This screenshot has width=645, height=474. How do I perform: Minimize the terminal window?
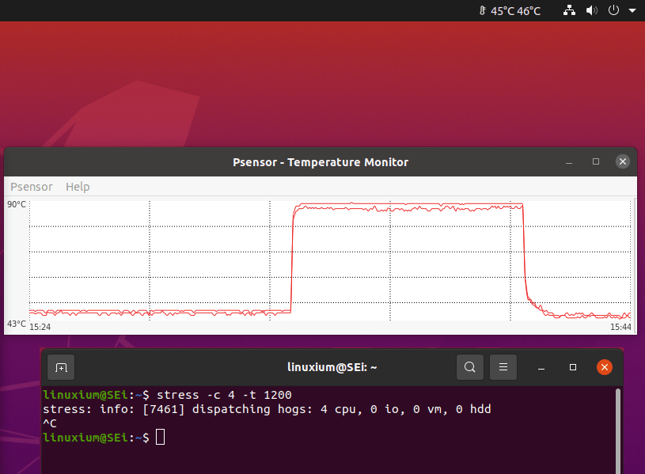tap(541, 367)
